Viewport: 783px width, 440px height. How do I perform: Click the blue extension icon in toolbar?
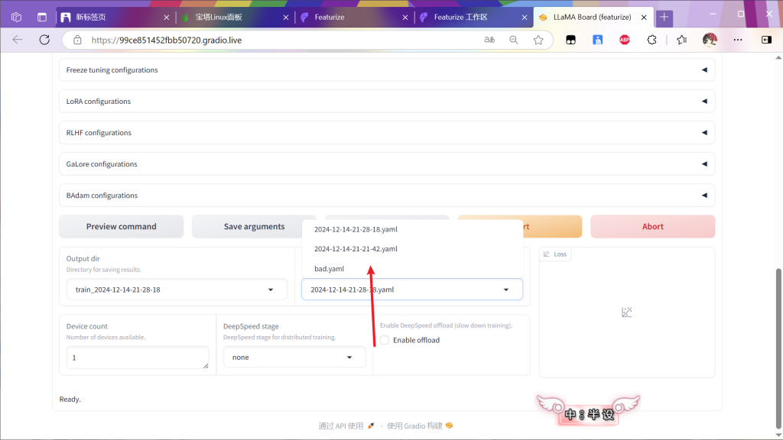coord(598,40)
